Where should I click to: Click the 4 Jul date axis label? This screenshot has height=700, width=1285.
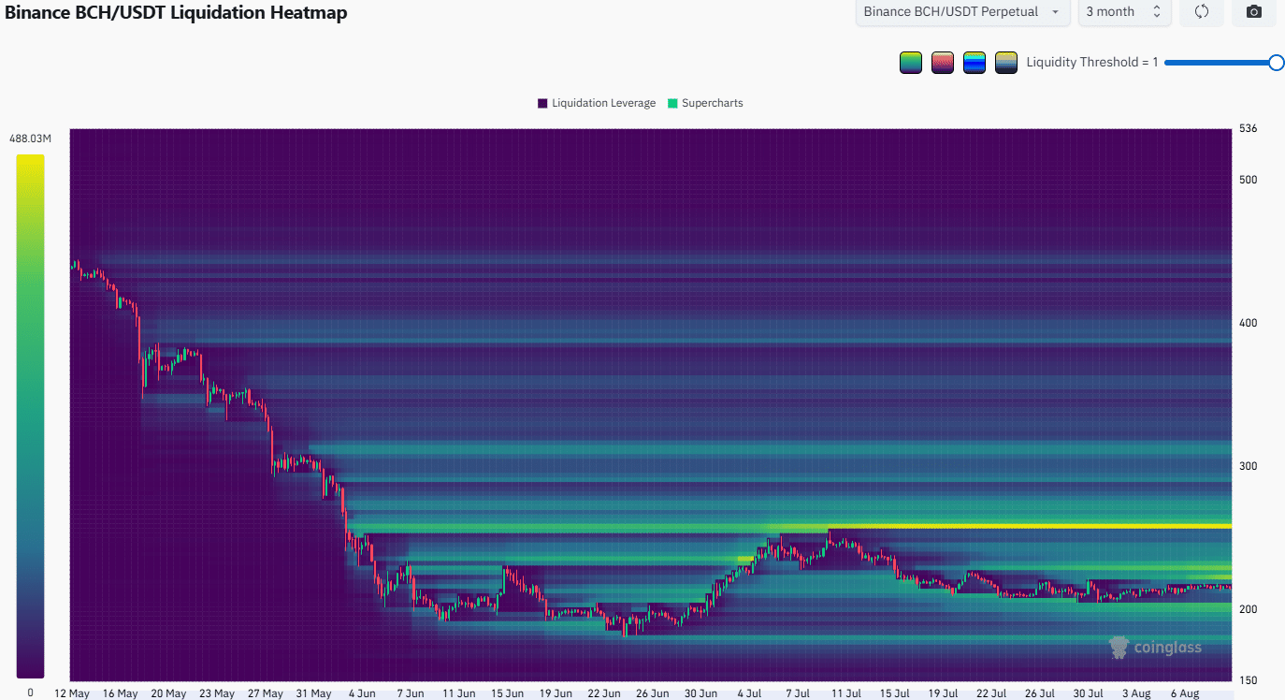(749, 693)
